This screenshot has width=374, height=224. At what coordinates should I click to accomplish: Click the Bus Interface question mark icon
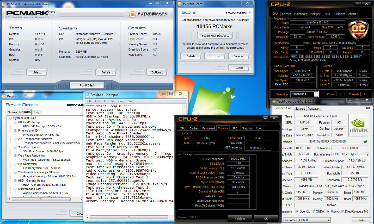pyautogui.click(x=367, y=154)
